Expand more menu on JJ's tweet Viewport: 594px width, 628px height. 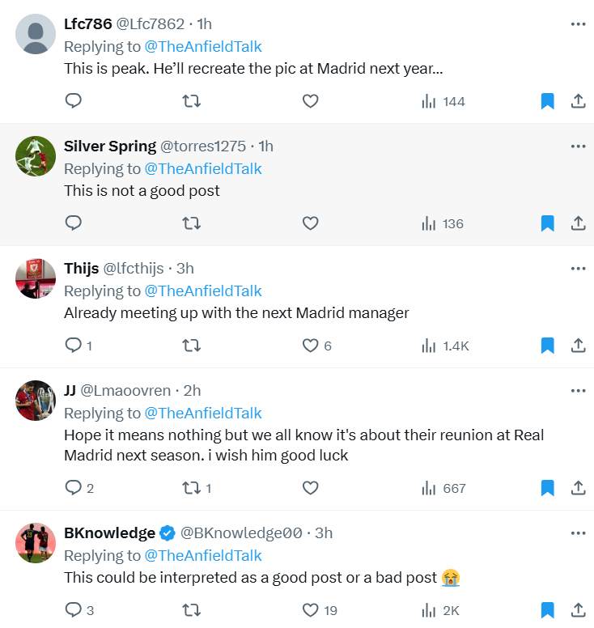(x=578, y=391)
